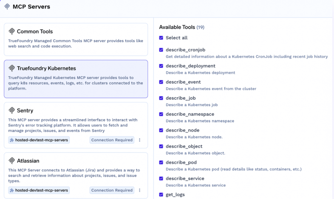Viewport: 334px width, 199px height.
Task: Click the describe_cronjob tool name
Action: pos(186,50)
